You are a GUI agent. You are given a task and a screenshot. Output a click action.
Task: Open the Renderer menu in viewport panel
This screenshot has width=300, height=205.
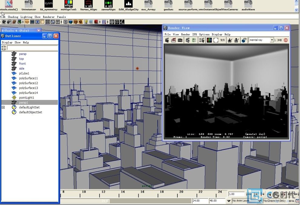coord(49,17)
